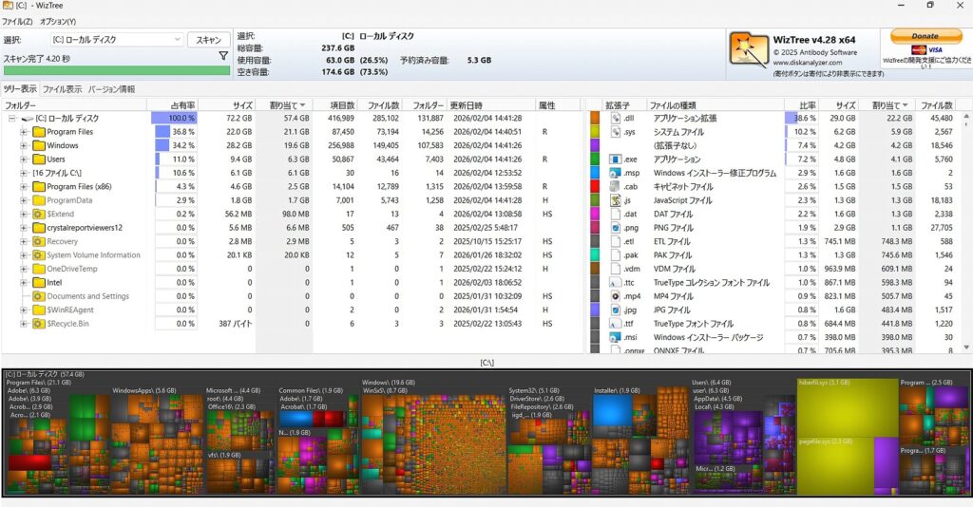
Task: Open the オプション(Y) menu
Action: tap(58, 21)
